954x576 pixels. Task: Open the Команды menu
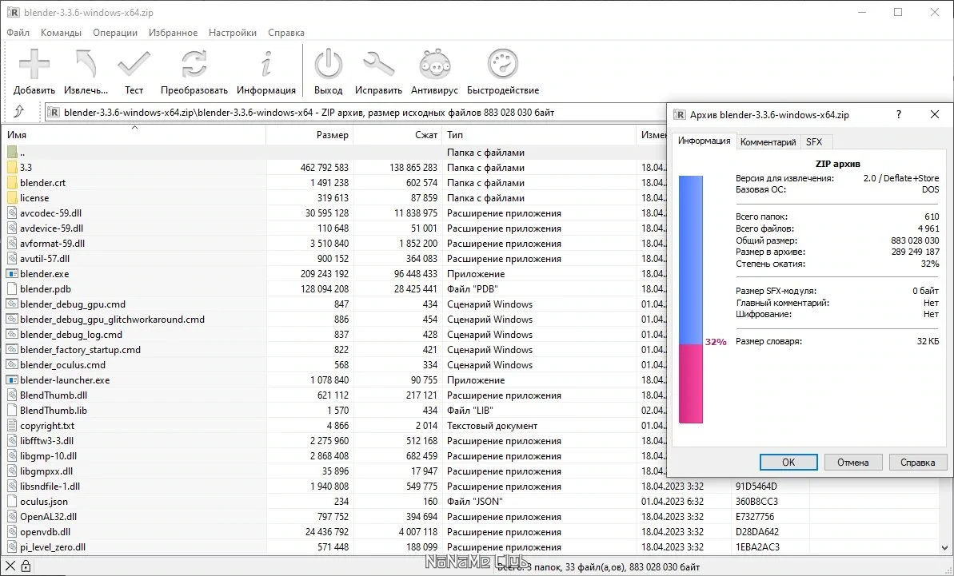61,33
